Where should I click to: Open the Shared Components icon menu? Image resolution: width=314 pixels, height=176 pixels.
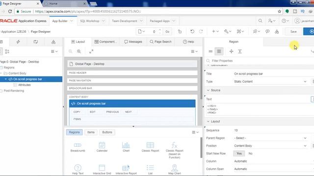240,31
